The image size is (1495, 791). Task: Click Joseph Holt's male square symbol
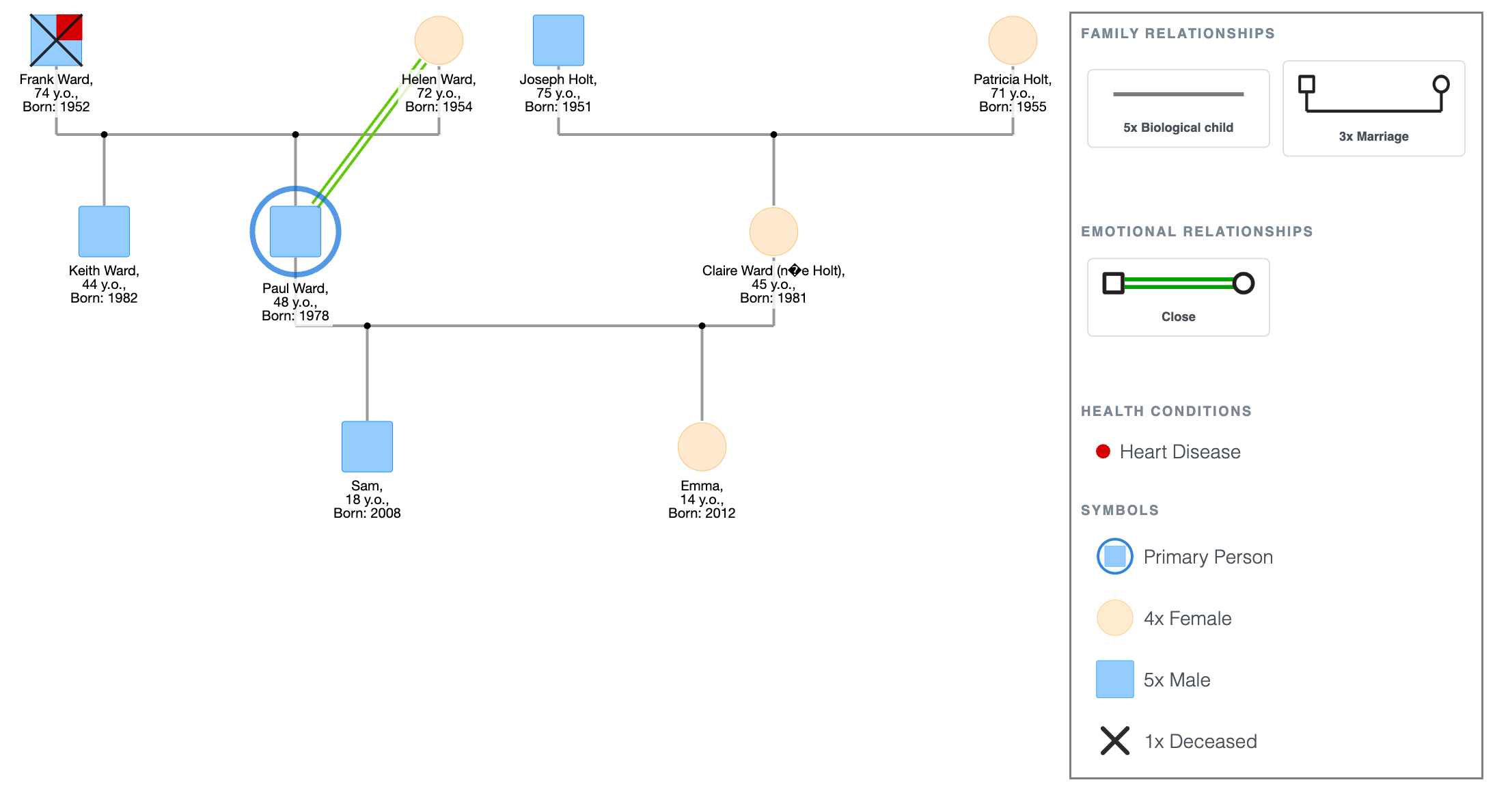pos(558,40)
